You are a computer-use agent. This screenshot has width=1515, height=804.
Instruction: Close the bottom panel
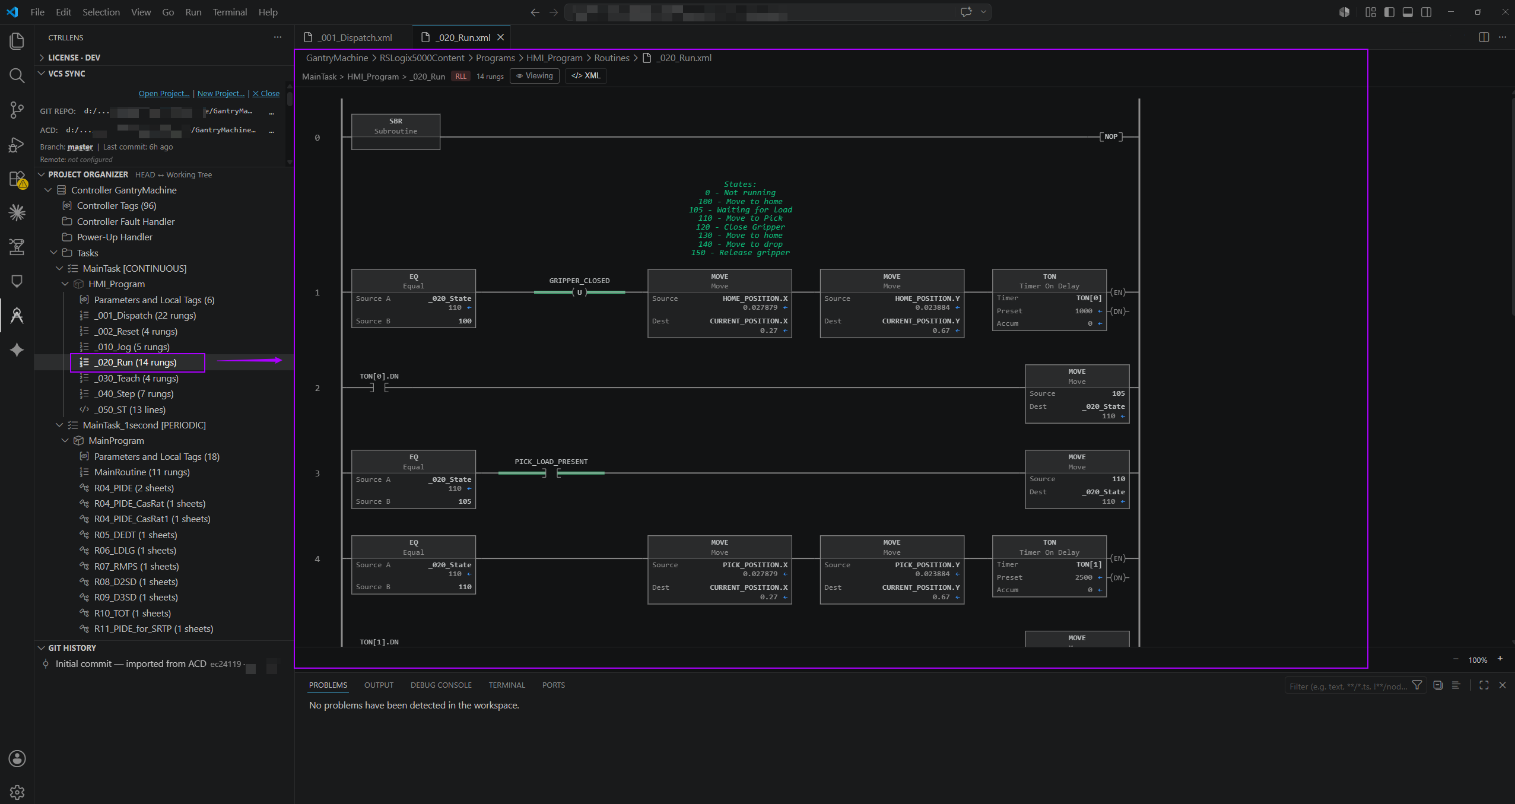pos(1503,685)
